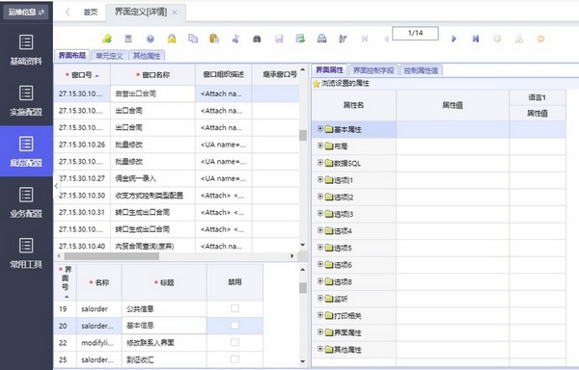Open the 常用工具 sidebar section

26,253
